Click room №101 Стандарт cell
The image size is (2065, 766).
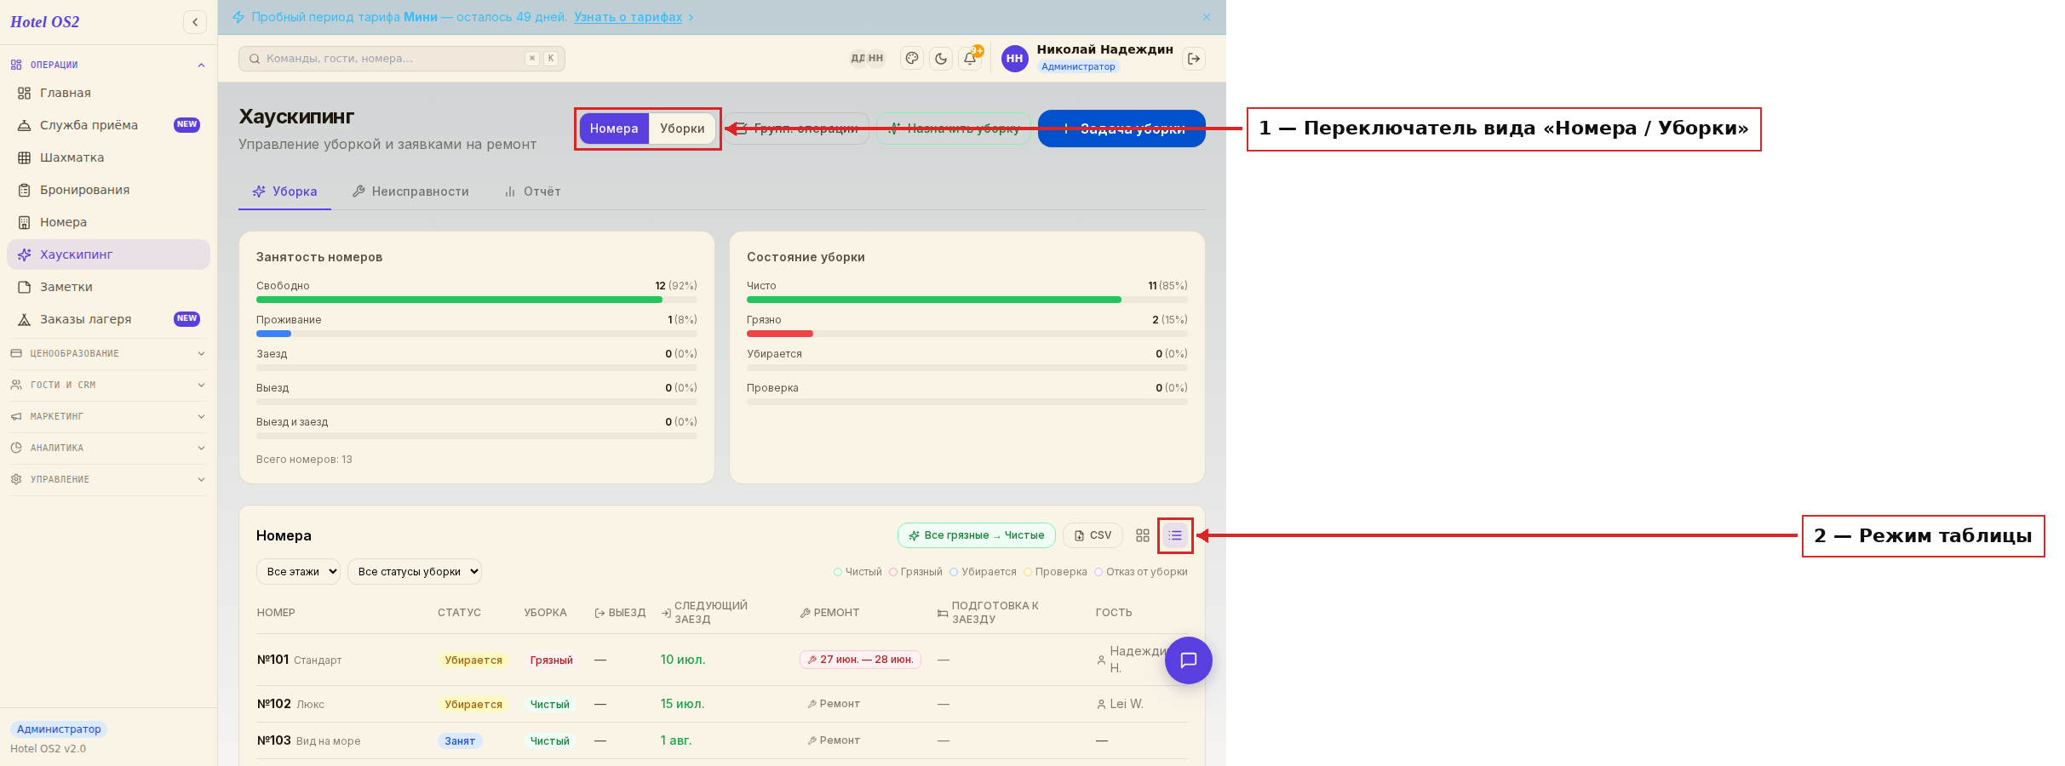click(300, 660)
